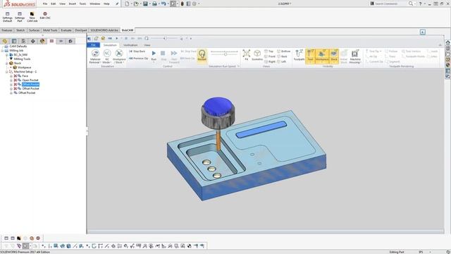Viewport: 451px width, 254px height.
Task: Select the Back view
Action: pos(282,56)
